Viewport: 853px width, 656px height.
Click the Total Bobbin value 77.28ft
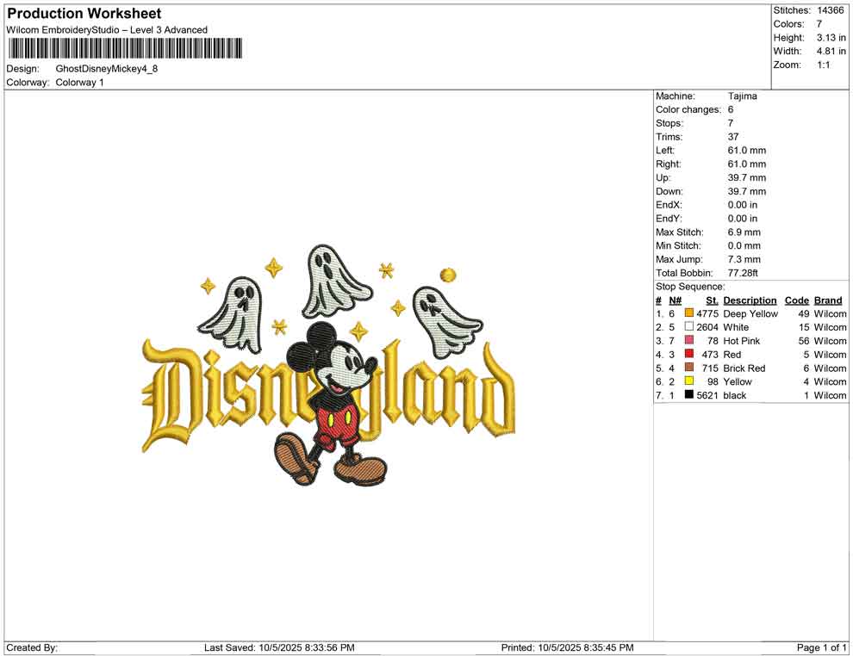pos(743,273)
